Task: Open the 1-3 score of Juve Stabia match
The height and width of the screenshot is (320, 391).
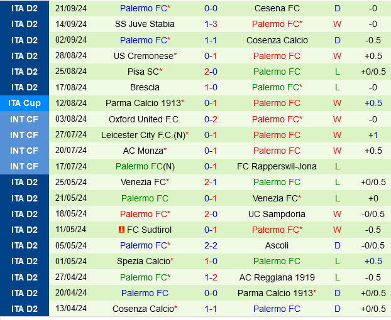Action: [211, 24]
